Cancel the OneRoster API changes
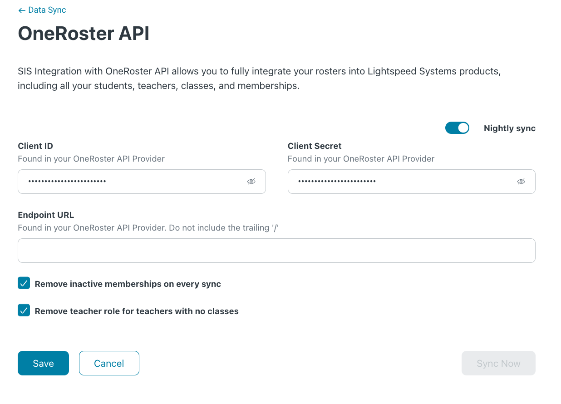561x404 pixels. 109,363
